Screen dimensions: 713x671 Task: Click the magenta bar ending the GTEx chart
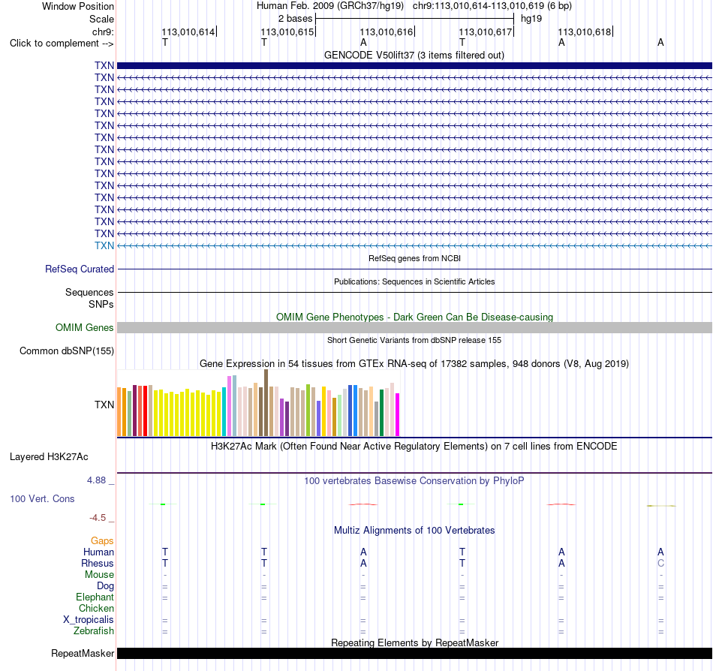pos(398,414)
